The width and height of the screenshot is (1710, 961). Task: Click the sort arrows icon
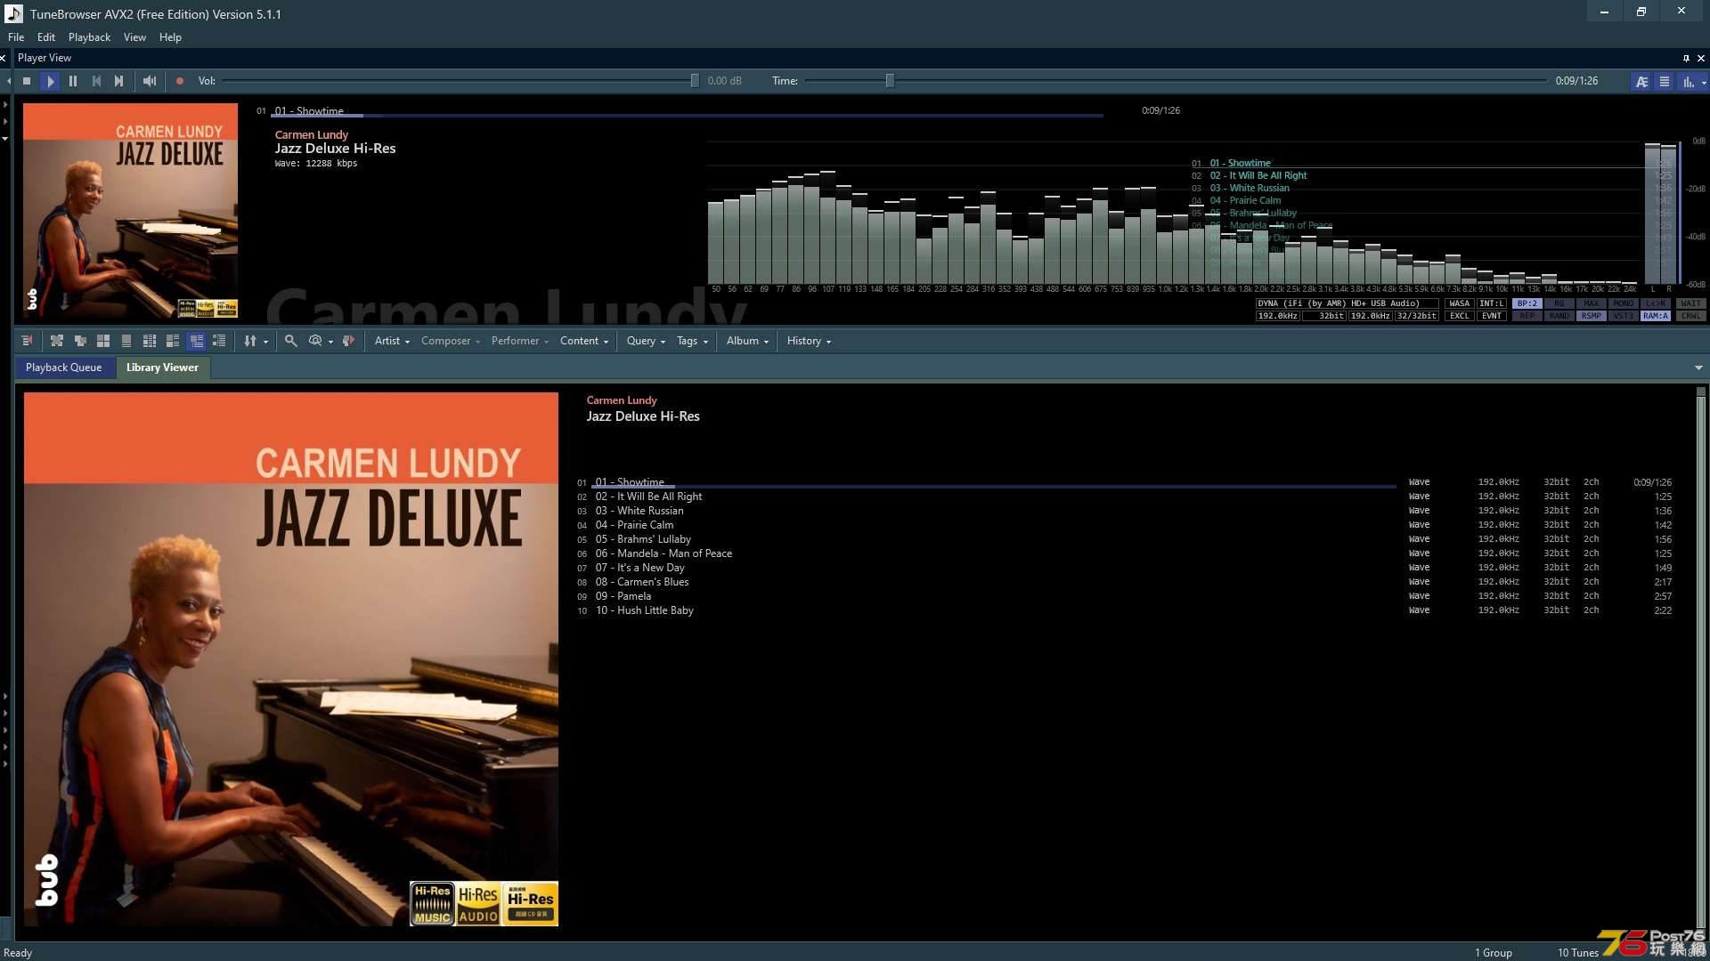[250, 341]
